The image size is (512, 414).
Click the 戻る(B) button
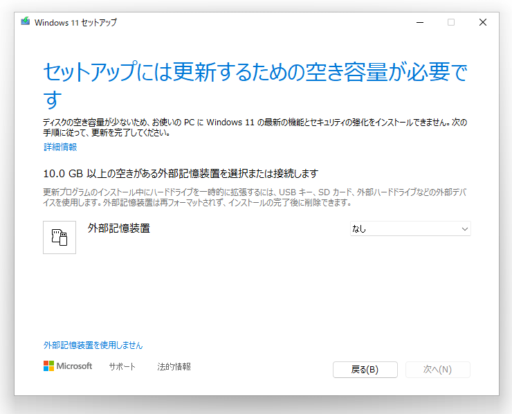coord(365,370)
